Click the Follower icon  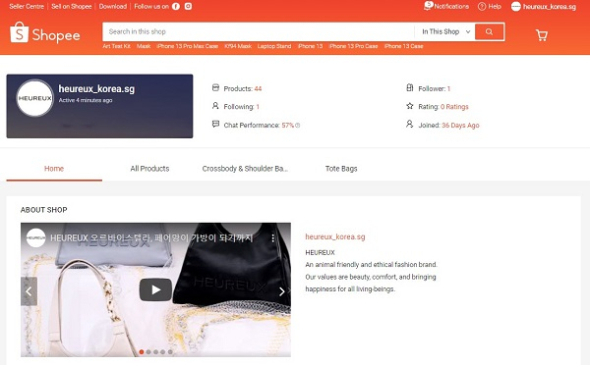click(410, 88)
